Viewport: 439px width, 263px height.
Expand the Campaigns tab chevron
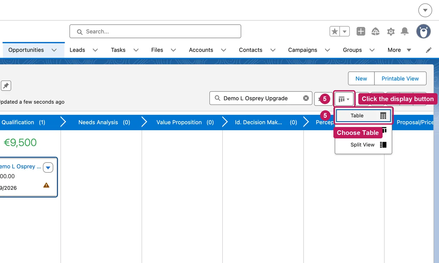click(327, 50)
